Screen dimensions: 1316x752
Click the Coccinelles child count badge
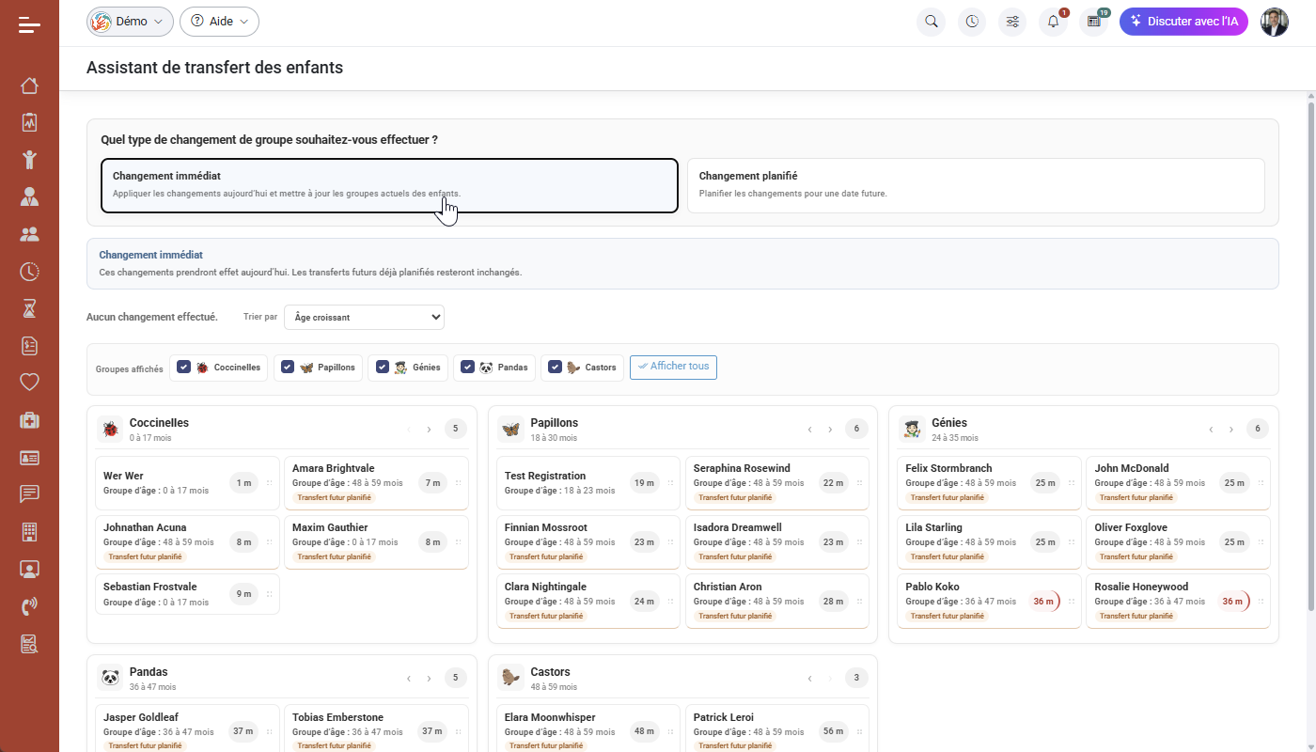(x=456, y=430)
